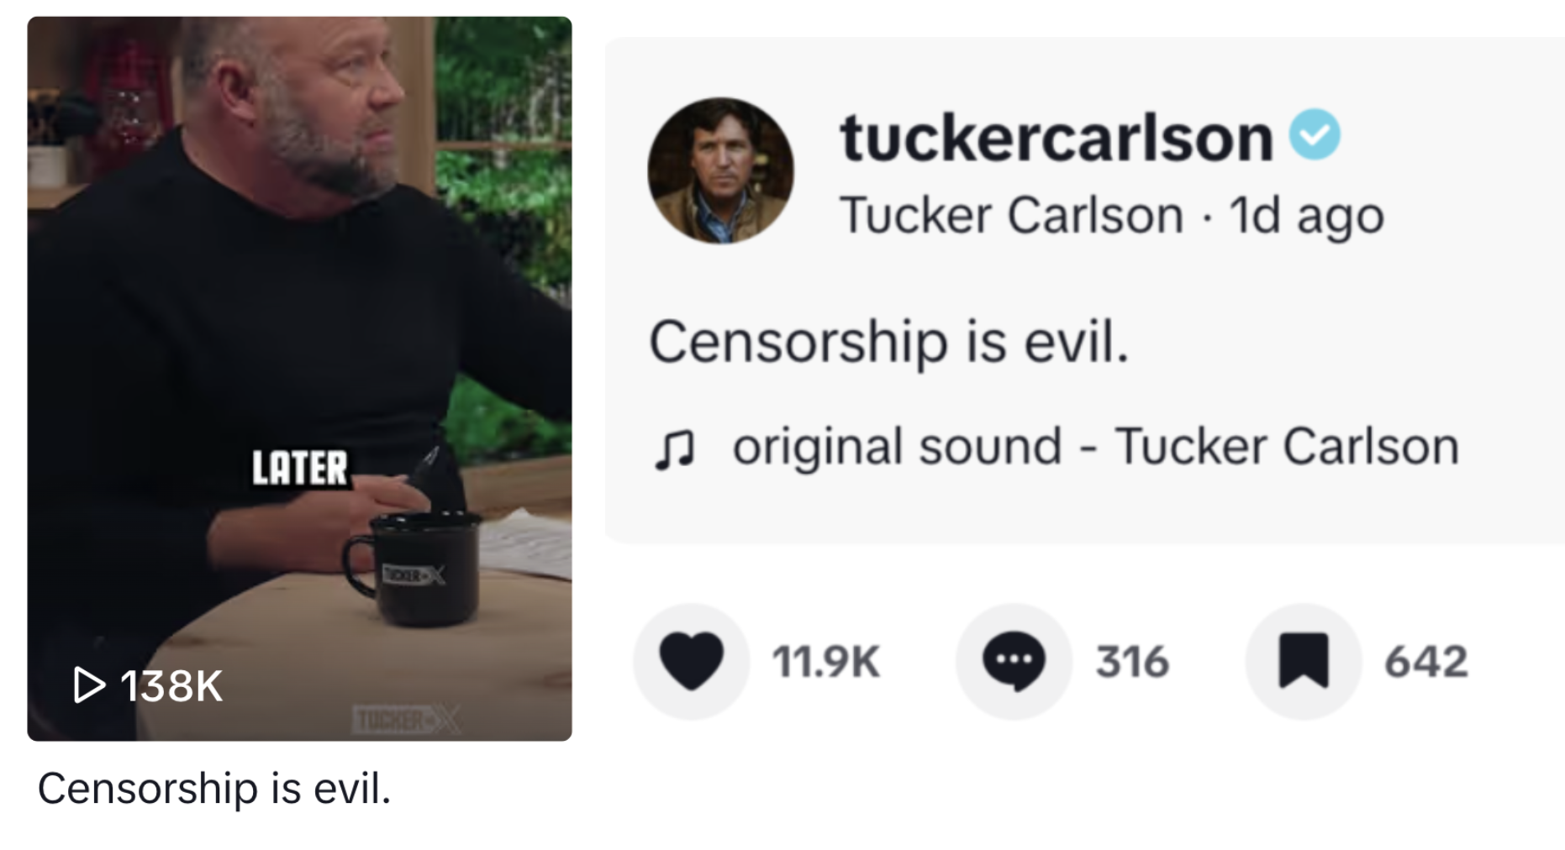Open the tuckercarlson profile avatar
Viewport: 1565px width, 850px height.
720,171
